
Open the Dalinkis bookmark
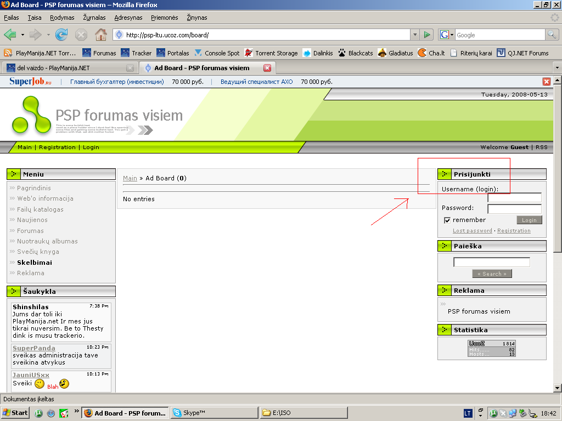[318, 53]
